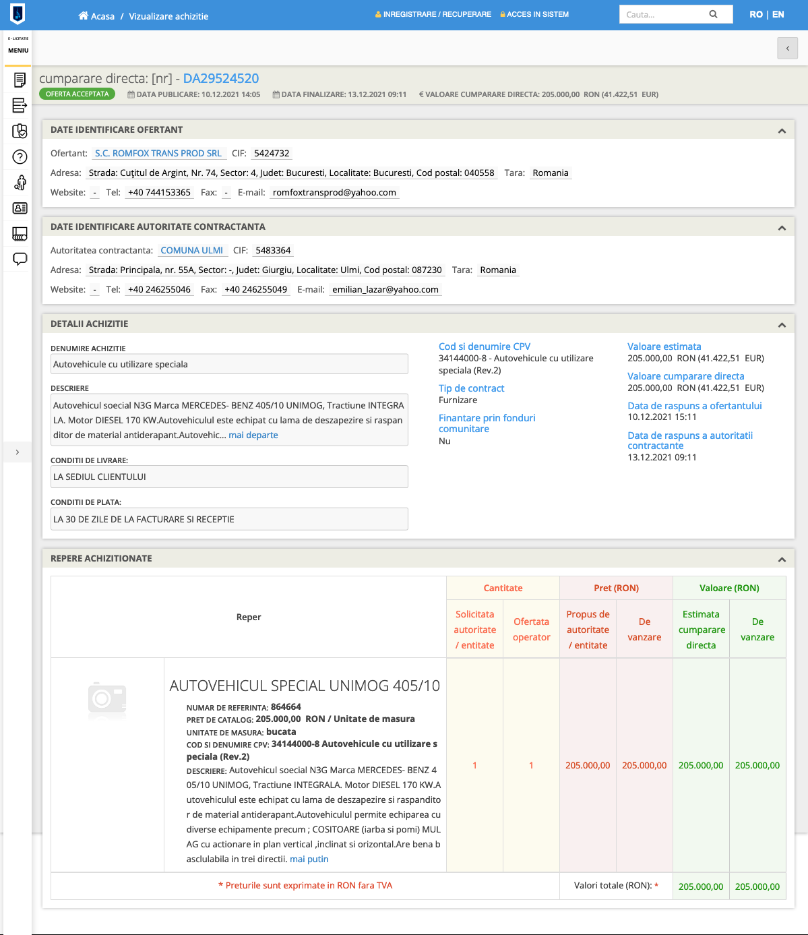Click the Conditii de Plata field
The image size is (808, 935).
pyautogui.click(x=229, y=519)
